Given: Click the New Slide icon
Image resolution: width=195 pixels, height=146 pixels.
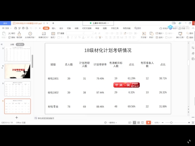Looking at the screenshot, I should click(x=44, y=33).
